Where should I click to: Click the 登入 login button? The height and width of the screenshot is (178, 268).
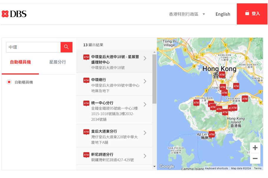tap(252, 14)
